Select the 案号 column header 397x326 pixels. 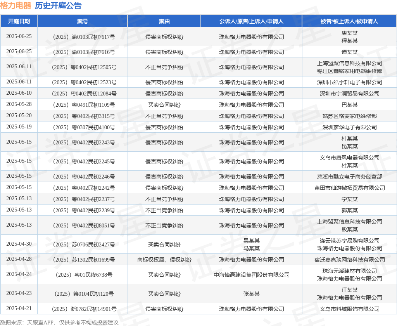pyautogui.click(x=83, y=21)
